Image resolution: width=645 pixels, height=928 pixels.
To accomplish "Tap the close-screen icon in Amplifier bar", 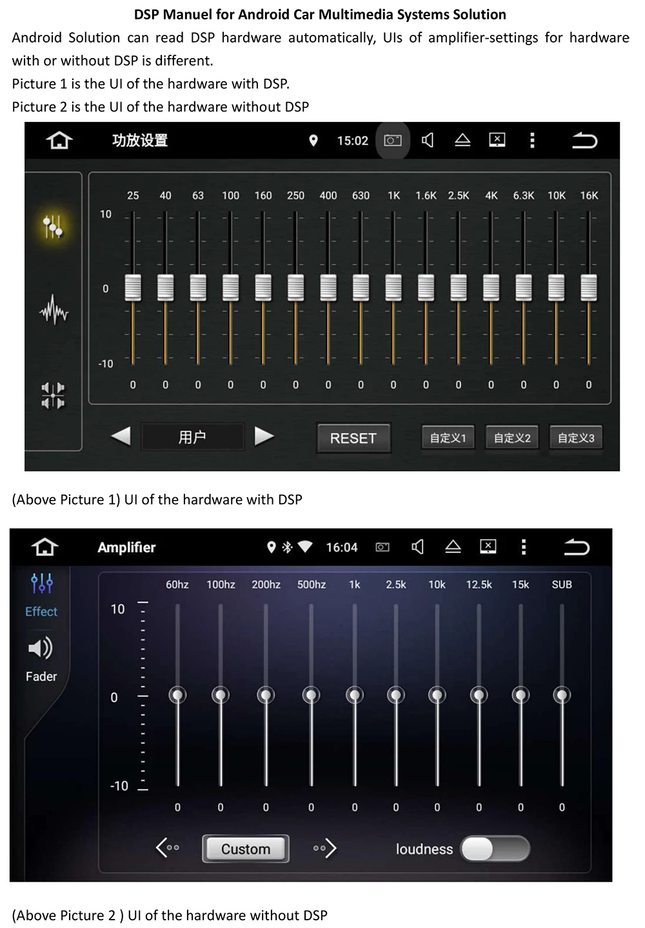I will click(x=488, y=547).
